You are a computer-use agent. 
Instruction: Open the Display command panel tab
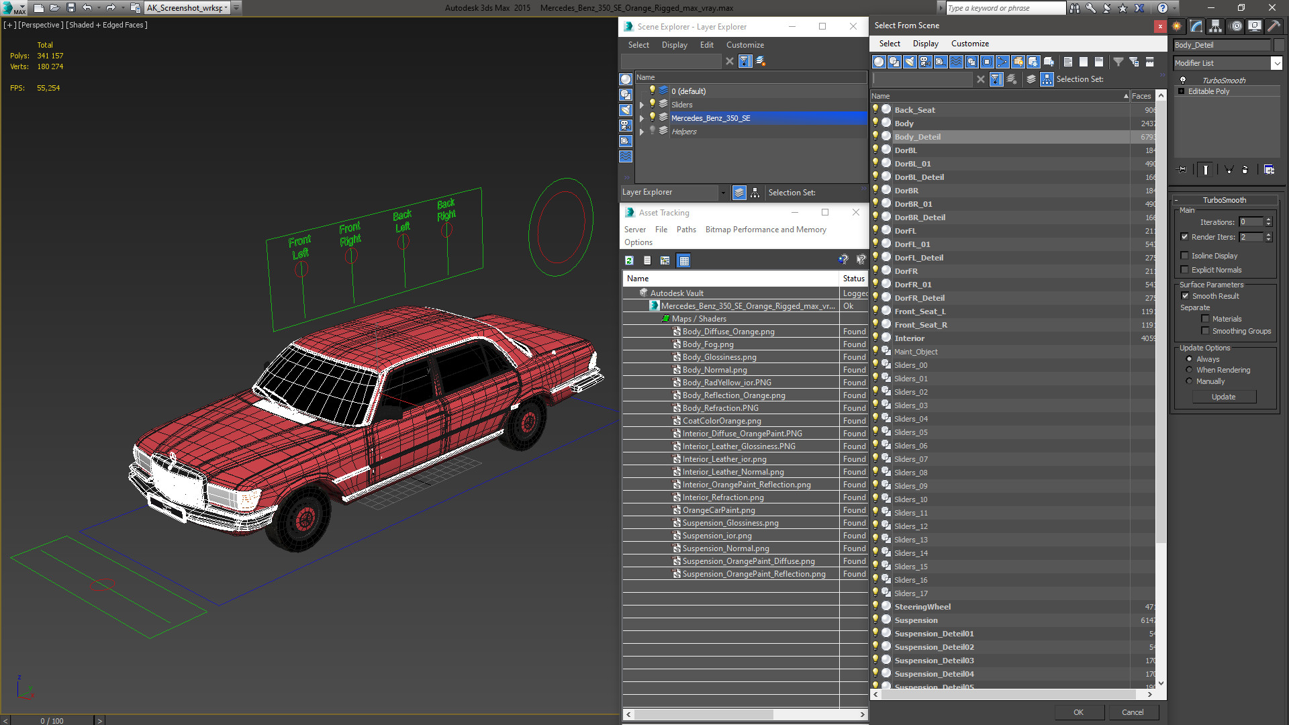tap(1254, 26)
